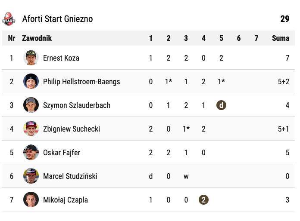Screen dimensions: 300x221
Task: Click the Suma column header
Action: 281,38
